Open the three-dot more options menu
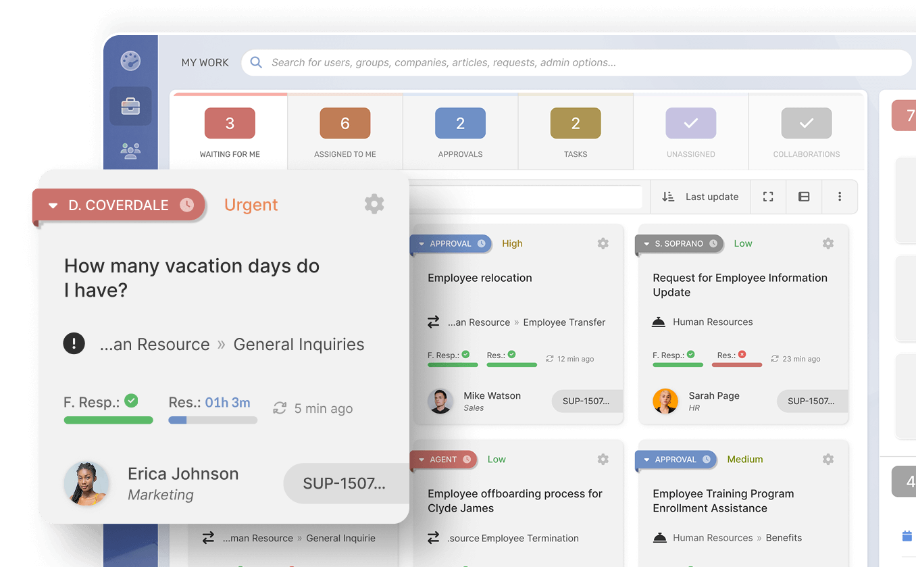Viewport: 916px width, 567px height. [x=840, y=197]
